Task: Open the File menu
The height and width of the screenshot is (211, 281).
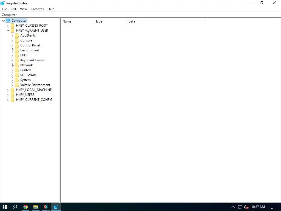Action: [4, 9]
